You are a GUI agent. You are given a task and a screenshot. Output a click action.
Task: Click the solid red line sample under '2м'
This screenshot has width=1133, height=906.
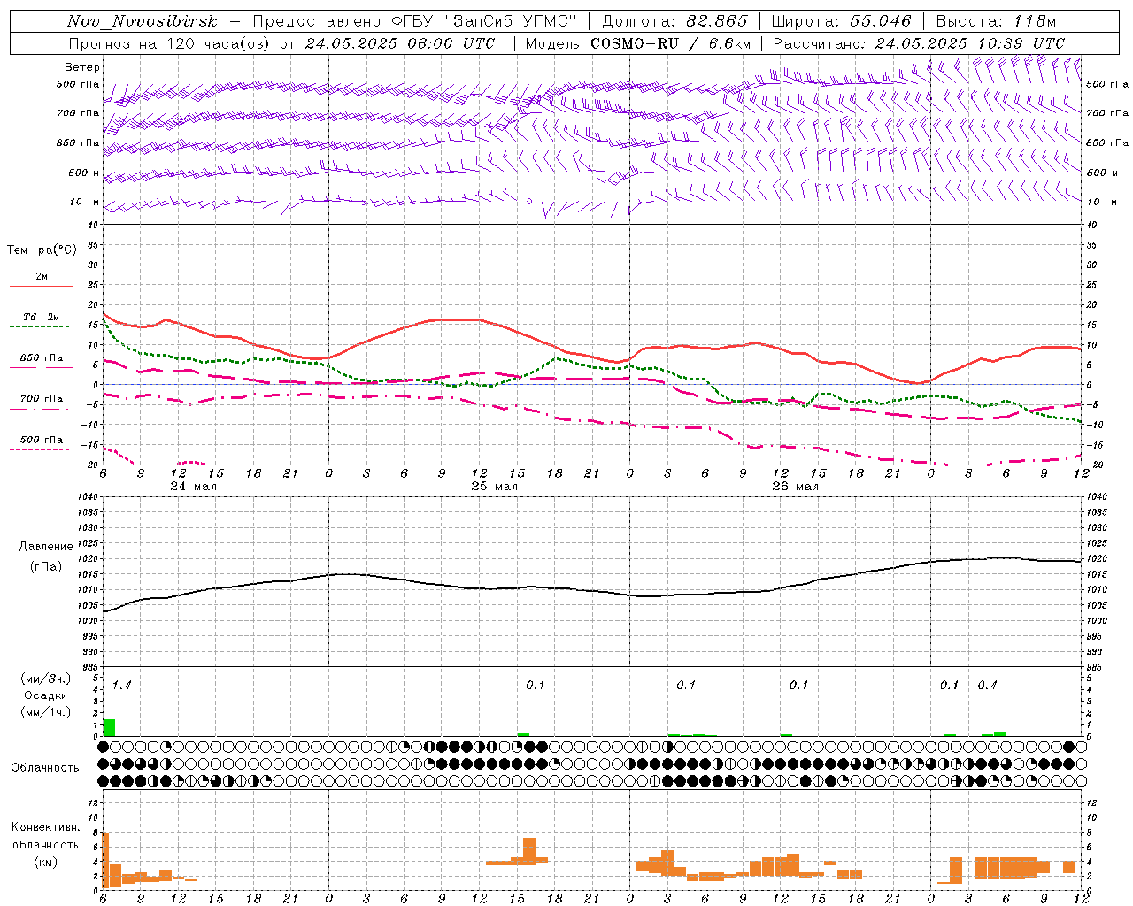42,287
